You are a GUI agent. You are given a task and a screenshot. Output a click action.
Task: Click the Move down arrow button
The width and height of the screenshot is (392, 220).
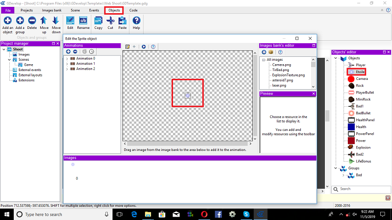pos(56,25)
